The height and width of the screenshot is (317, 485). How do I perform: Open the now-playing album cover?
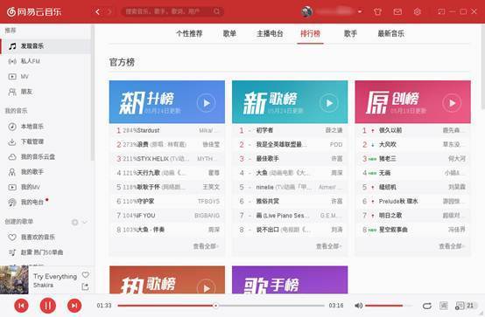tap(14, 279)
